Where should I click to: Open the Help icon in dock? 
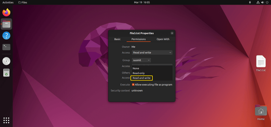coord(6,35)
